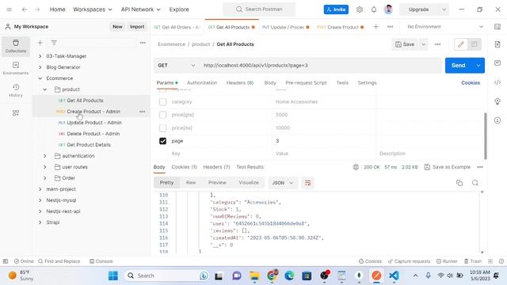Open Visual Studio Code from taskbar
This screenshot has height=285, width=507.
[394, 275]
